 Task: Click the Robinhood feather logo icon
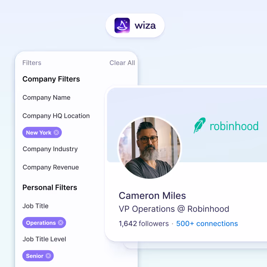point(199,125)
